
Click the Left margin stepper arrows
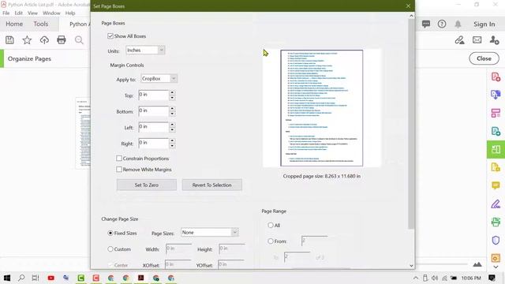172,127
